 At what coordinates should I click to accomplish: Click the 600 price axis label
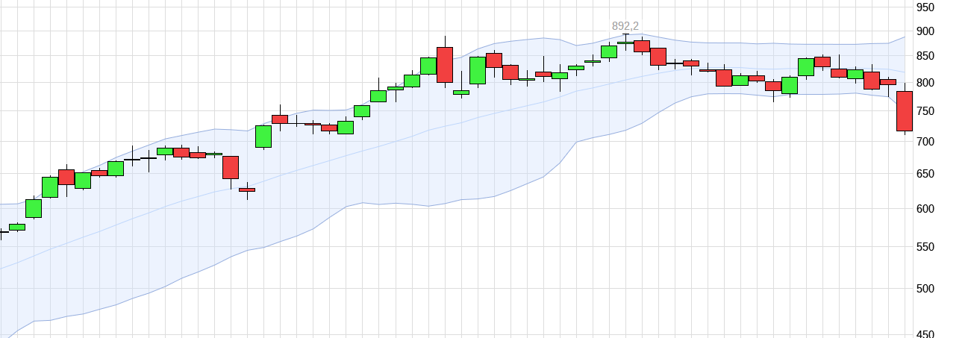[925, 209]
